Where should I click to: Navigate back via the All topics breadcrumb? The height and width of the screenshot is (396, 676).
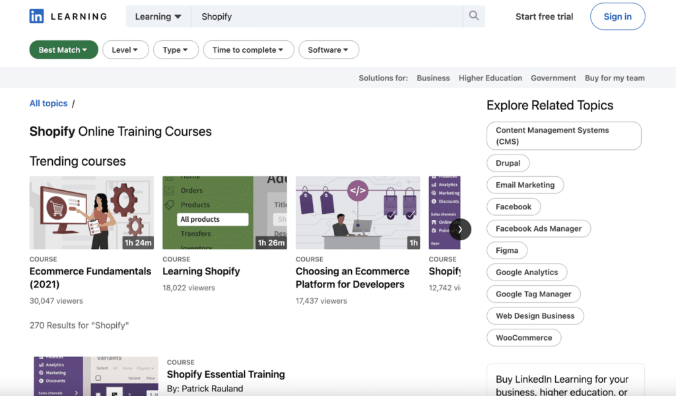coord(48,103)
